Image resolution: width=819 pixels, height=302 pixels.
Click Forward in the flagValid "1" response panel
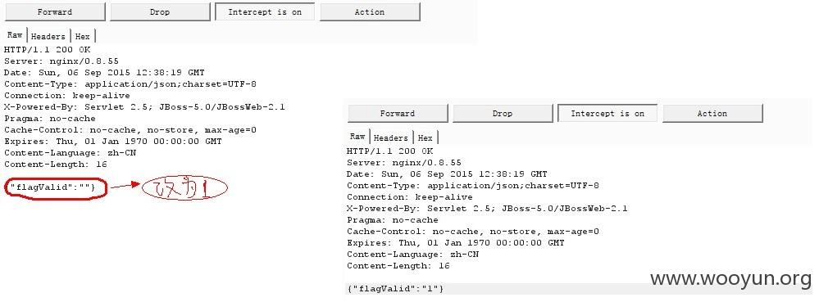(398, 113)
